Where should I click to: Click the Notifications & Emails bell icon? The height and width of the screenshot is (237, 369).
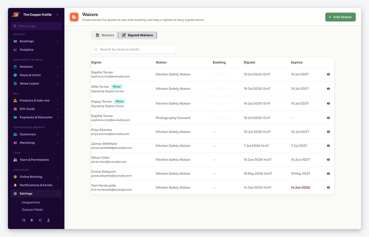coord(15,185)
